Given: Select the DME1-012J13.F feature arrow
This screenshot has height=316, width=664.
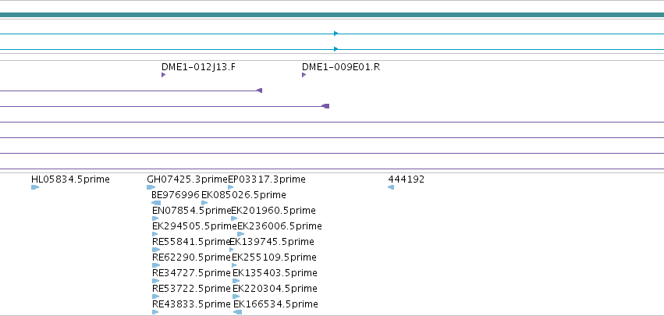Looking at the screenshot, I should click(x=163, y=75).
